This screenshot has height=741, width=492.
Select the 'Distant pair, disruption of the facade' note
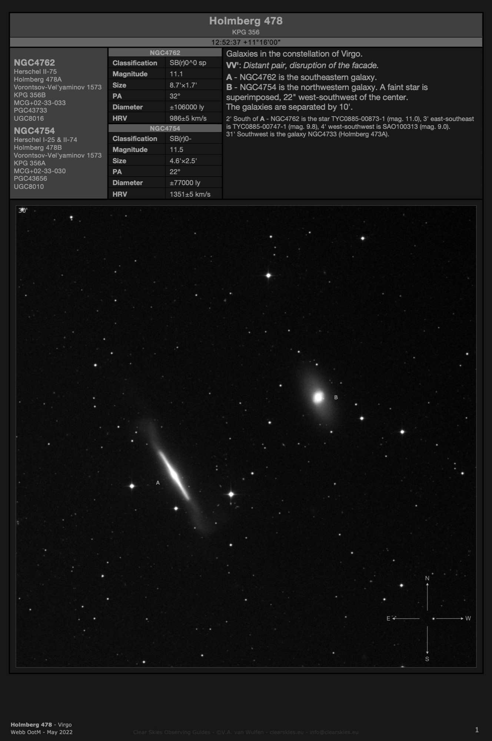click(311, 66)
